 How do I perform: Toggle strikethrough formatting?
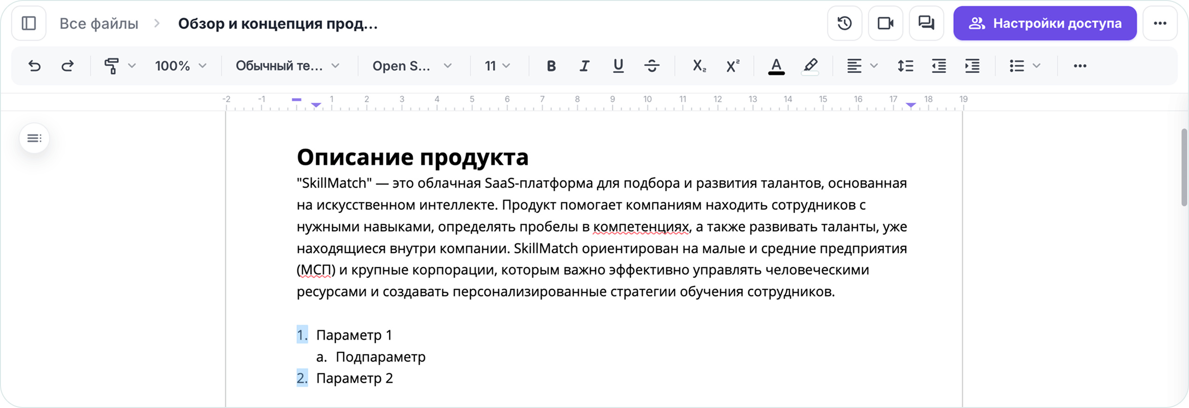[652, 66]
